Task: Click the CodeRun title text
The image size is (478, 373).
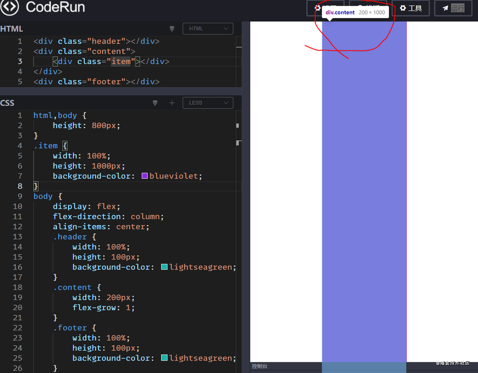Action: 55,7
